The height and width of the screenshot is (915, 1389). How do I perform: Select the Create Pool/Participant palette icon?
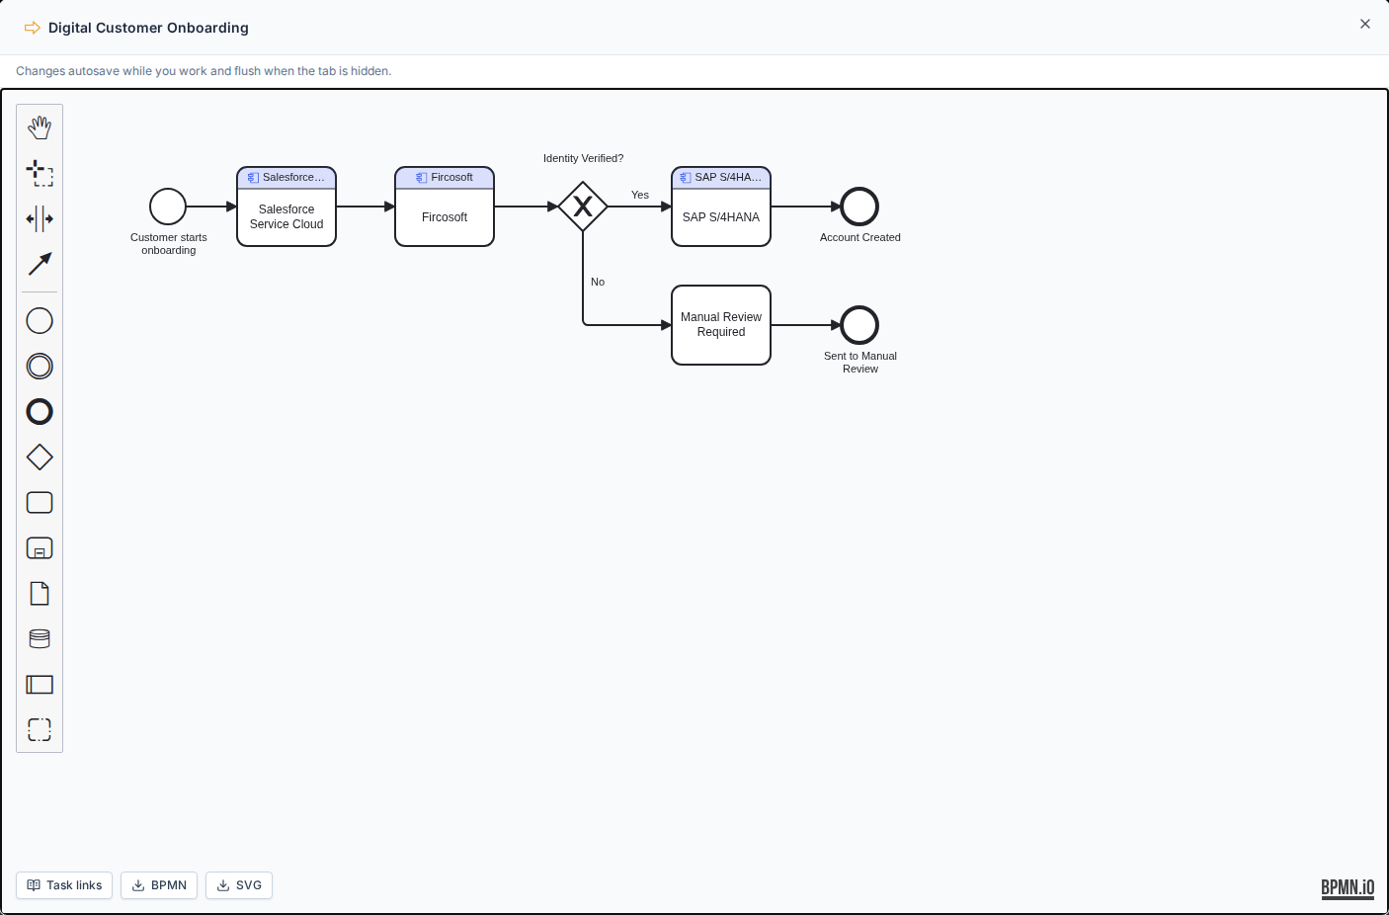[40, 685]
